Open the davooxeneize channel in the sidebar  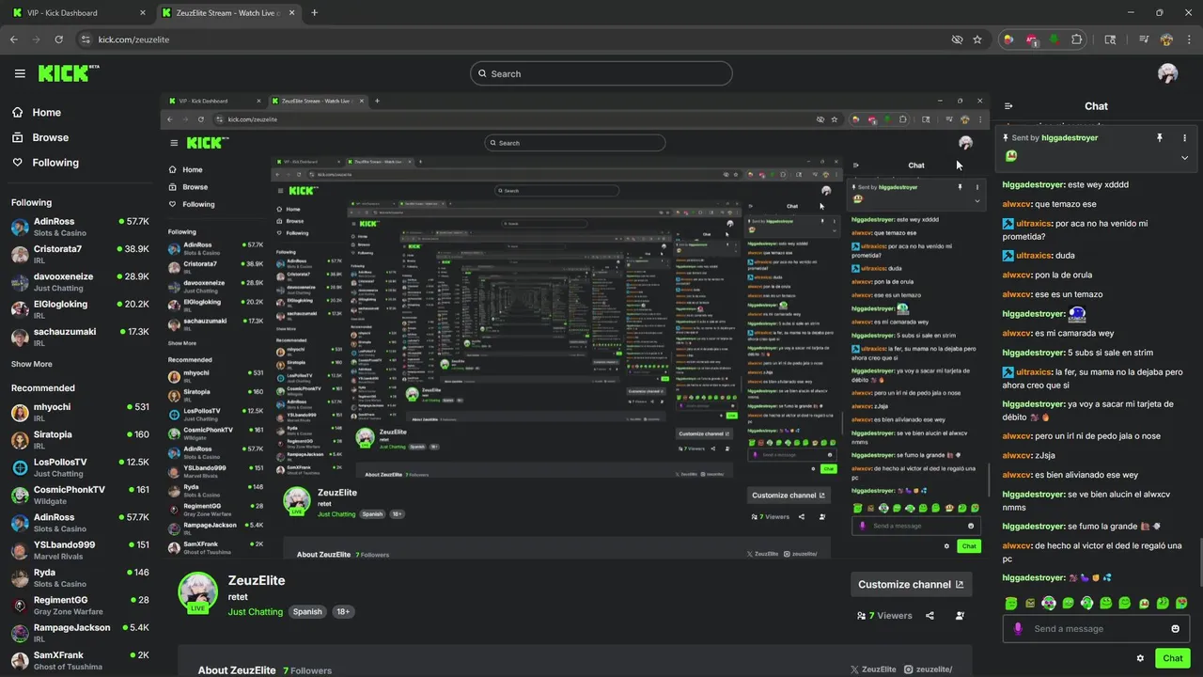pos(80,282)
